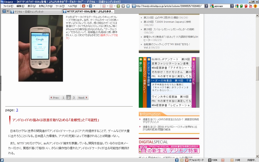
Task: Click RSS icon atop WIRED VISION strip
Action: pos(194,59)
